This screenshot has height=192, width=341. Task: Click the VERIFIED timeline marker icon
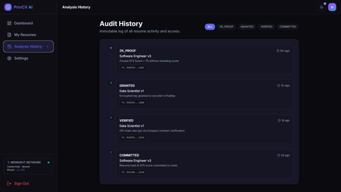111,117
